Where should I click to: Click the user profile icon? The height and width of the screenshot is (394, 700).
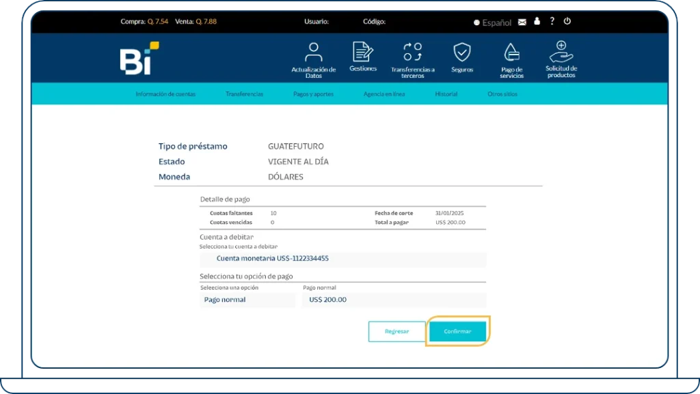coord(537,22)
